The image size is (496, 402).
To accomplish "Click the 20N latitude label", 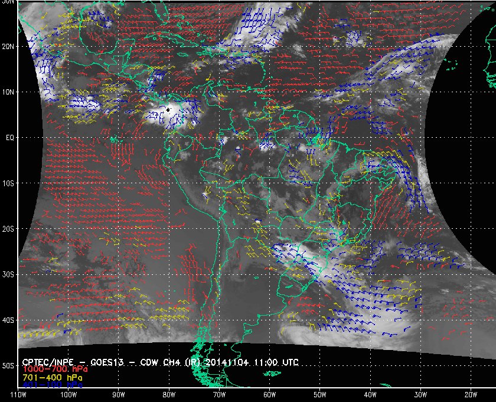I will click(8, 47).
